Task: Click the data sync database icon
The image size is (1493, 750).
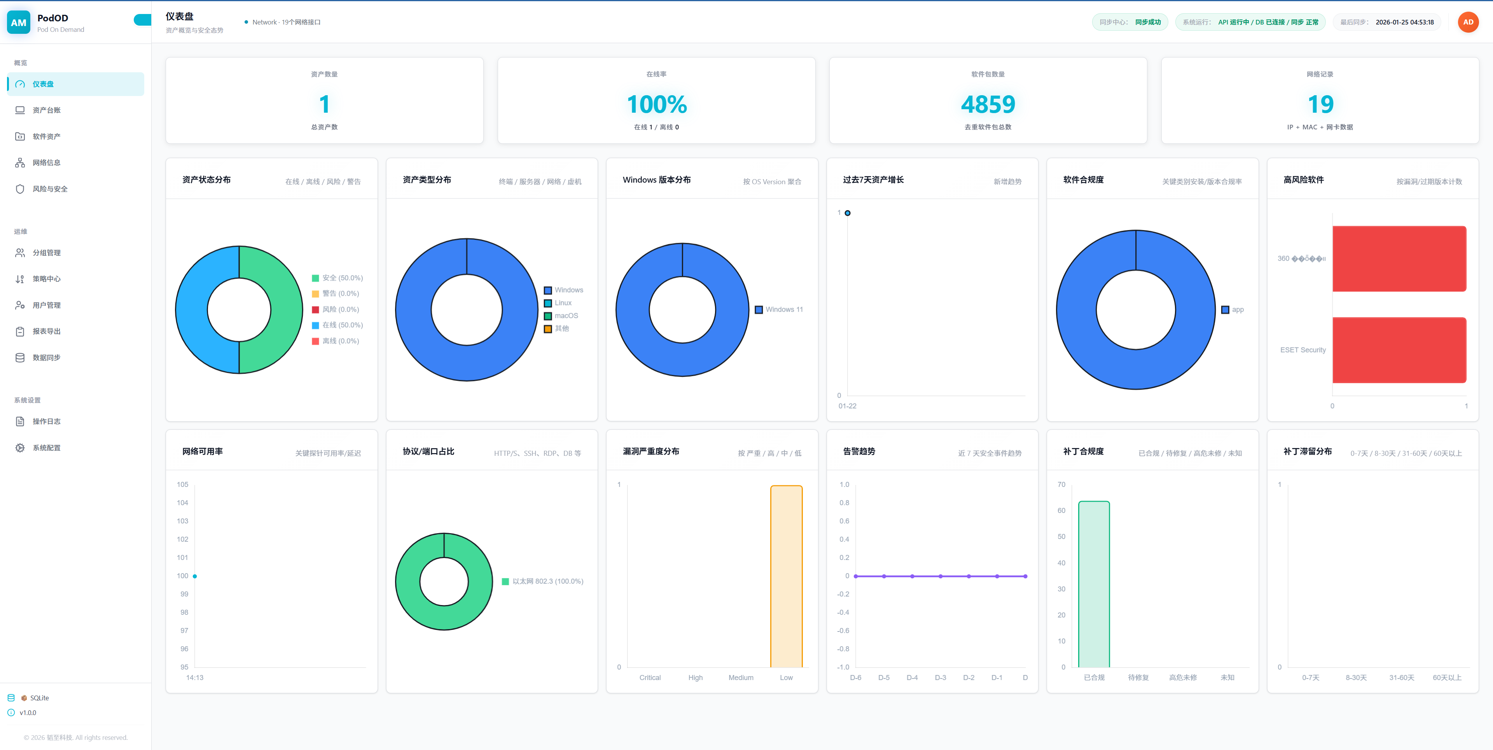Action: (x=20, y=358)
